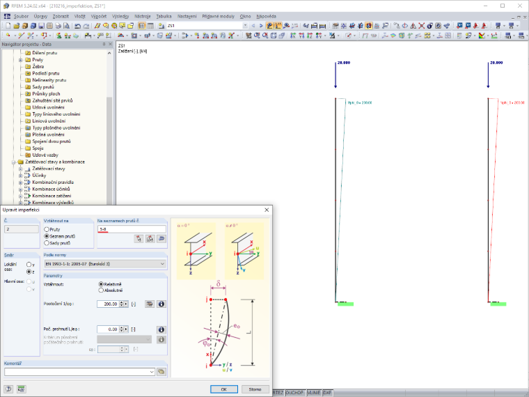The width and height of the screenshot is (529, 397).
Task: Select the Pruty radio button
Action: coord(47,229)
